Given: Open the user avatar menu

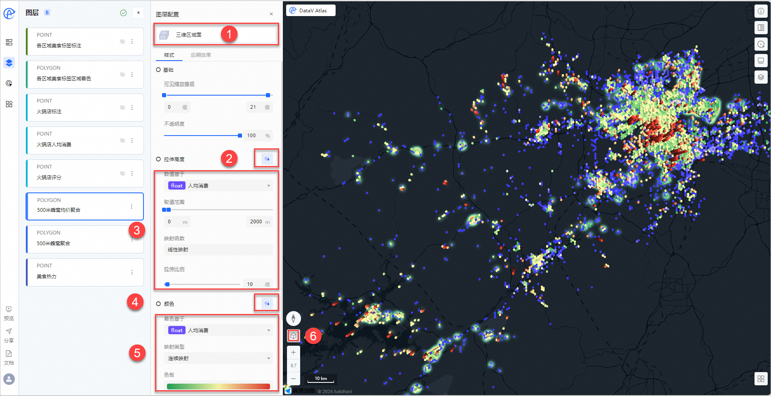Looking at the screenshot, I should coord(9,379).
